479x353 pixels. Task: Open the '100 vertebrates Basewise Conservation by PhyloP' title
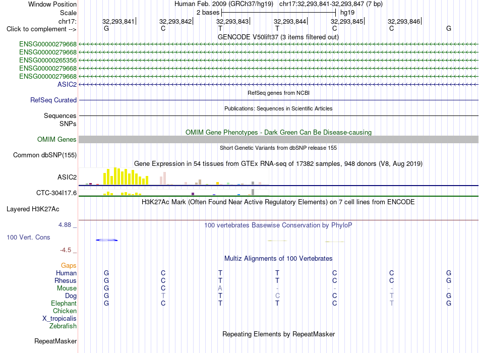coord(278,225)
